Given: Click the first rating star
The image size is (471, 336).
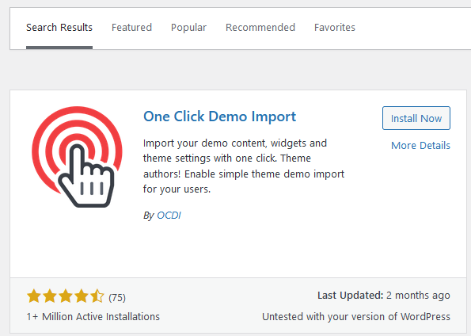Looking at the screenshot, I should tap(34, 296).
